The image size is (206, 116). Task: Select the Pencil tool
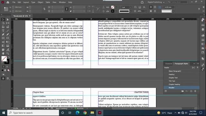(8, 34)
